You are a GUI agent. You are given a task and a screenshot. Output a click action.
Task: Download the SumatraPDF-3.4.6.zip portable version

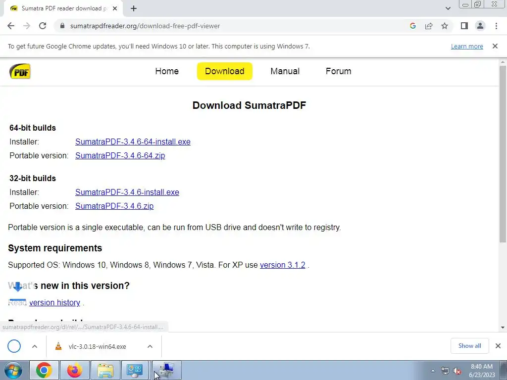click(x=114, y=206)
